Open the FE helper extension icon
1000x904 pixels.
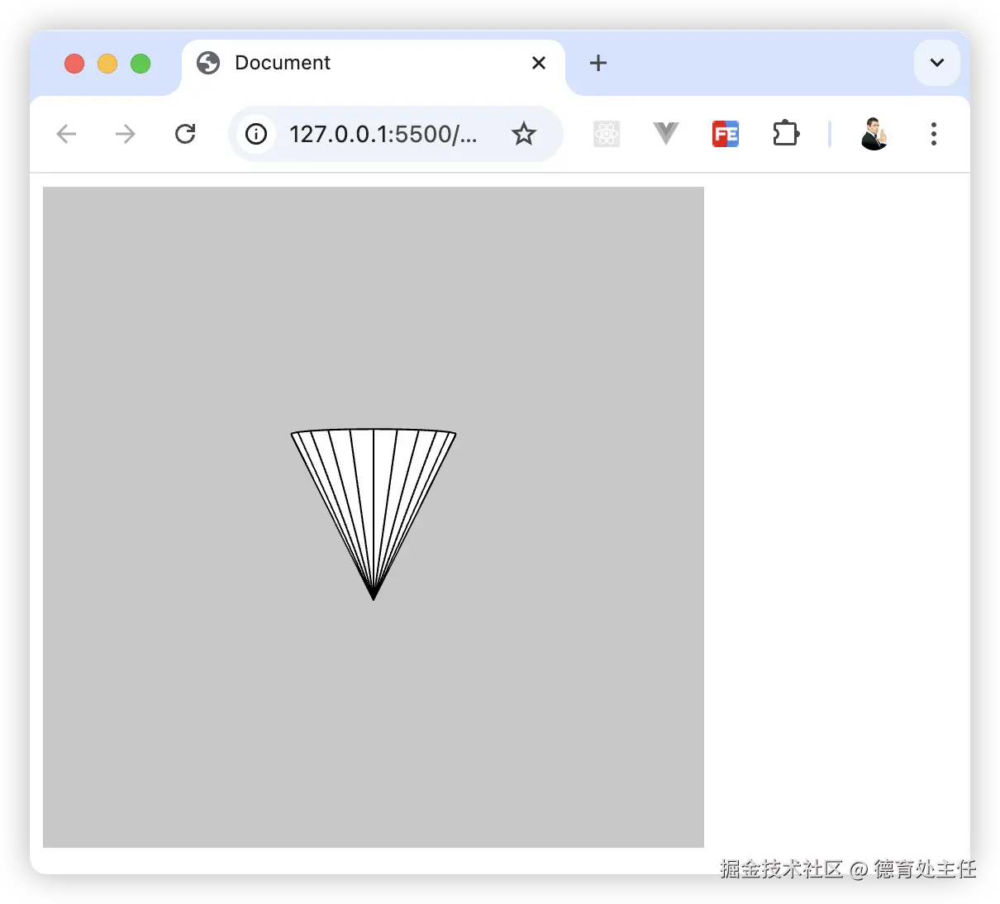pos(726,134)
